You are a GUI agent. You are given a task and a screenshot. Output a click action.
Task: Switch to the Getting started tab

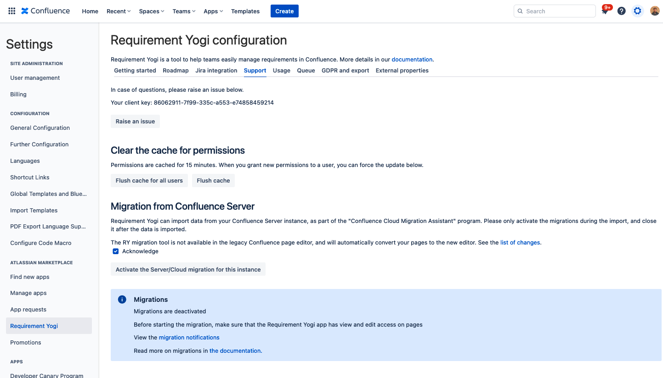pos(135,70)
